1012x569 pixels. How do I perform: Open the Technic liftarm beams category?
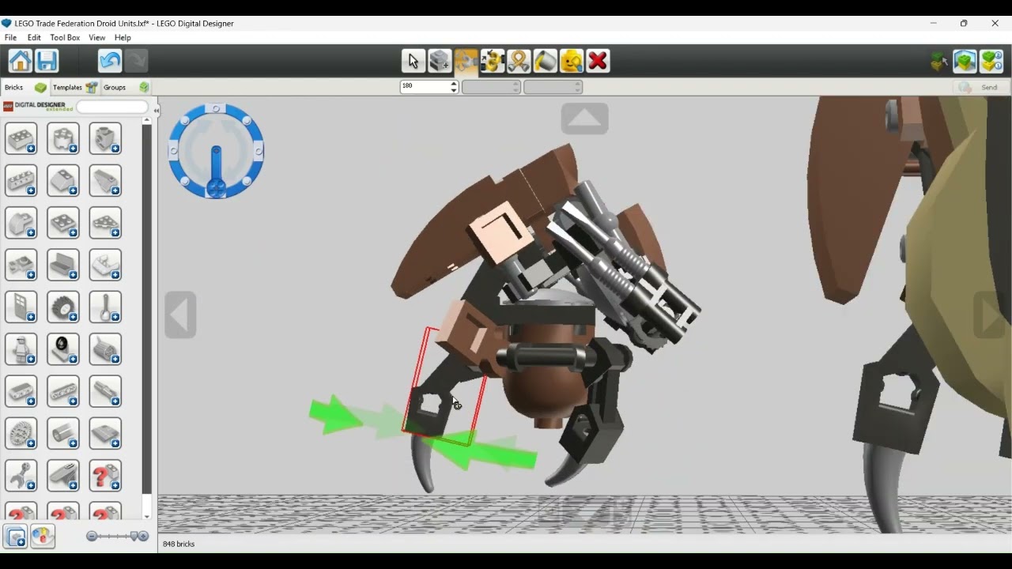click(x=21, y=390)
